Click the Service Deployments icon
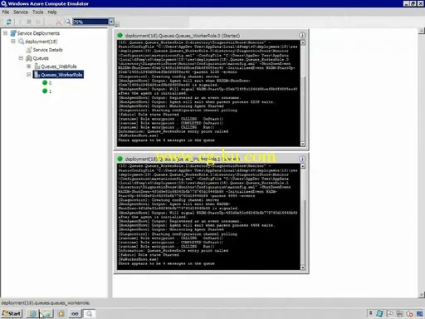Viewport: 425px width, 319px height. pos(13,33)
